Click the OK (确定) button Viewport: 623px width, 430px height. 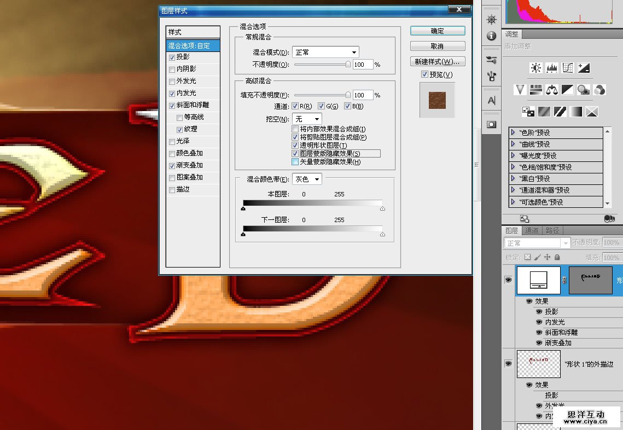(x=438, y=31)
